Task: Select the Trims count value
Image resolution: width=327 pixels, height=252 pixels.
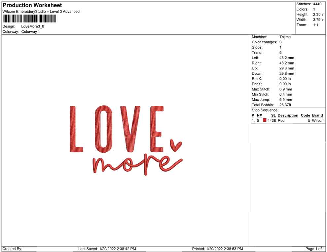Action: point(280,52)
